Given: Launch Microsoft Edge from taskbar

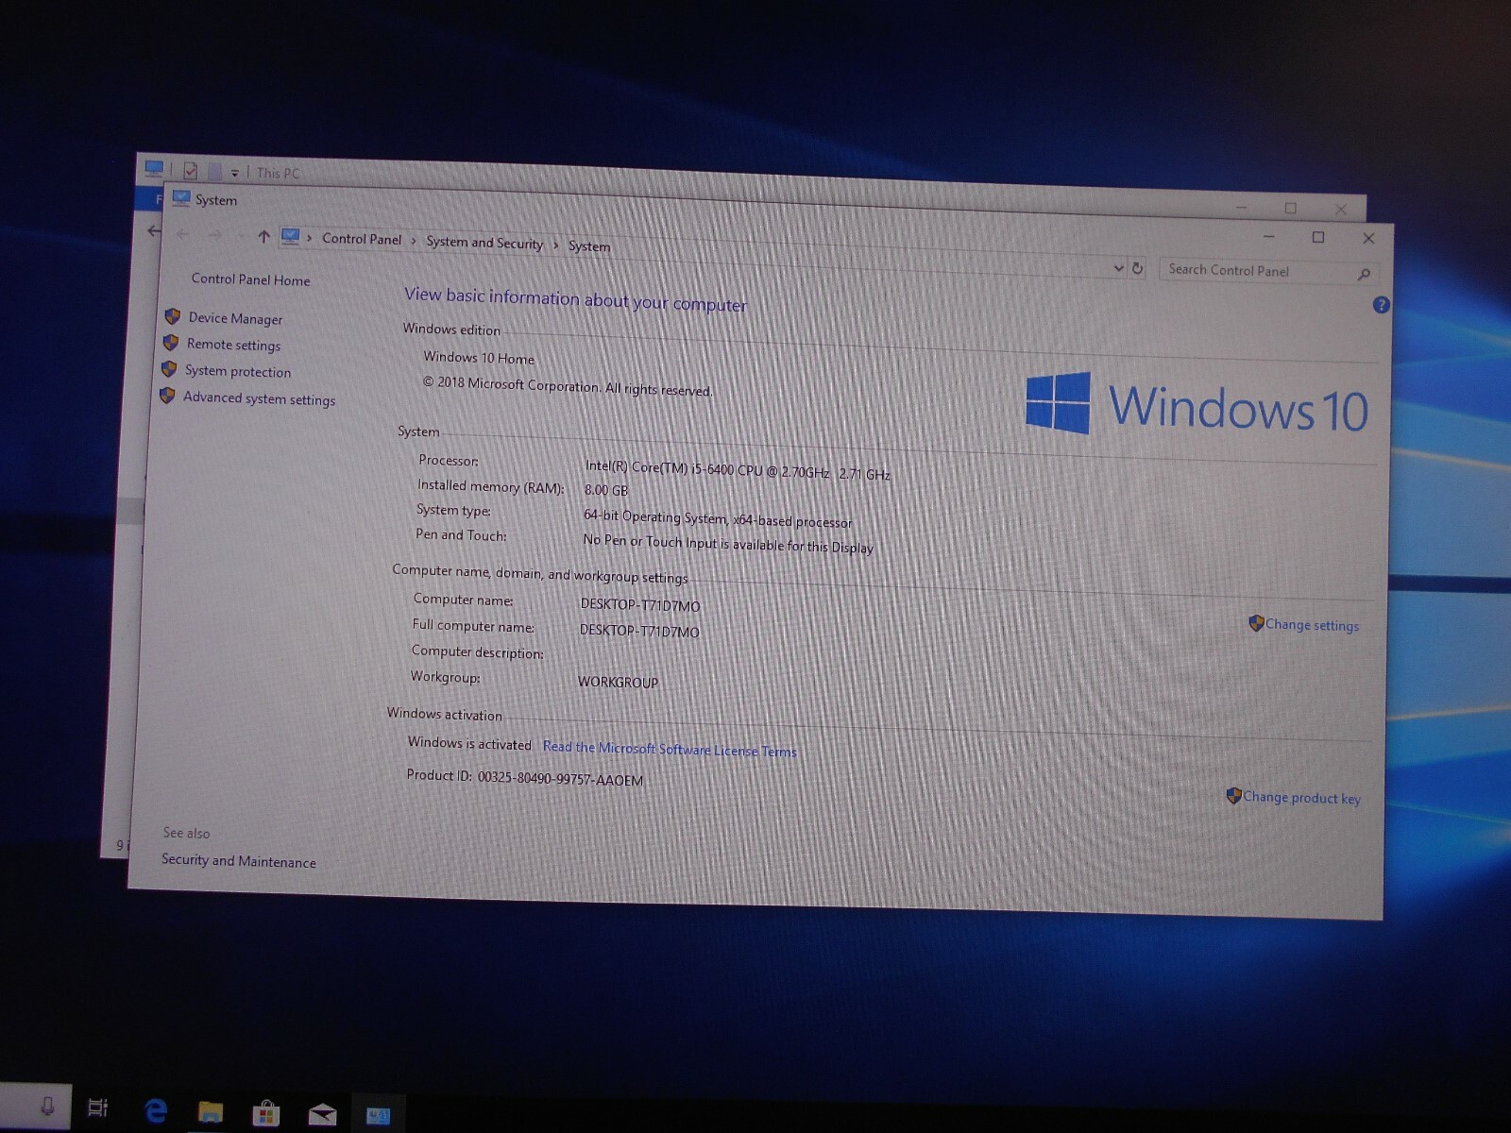Looking at the screenshot, I should pyautogui.click(x=156, y=1110).
